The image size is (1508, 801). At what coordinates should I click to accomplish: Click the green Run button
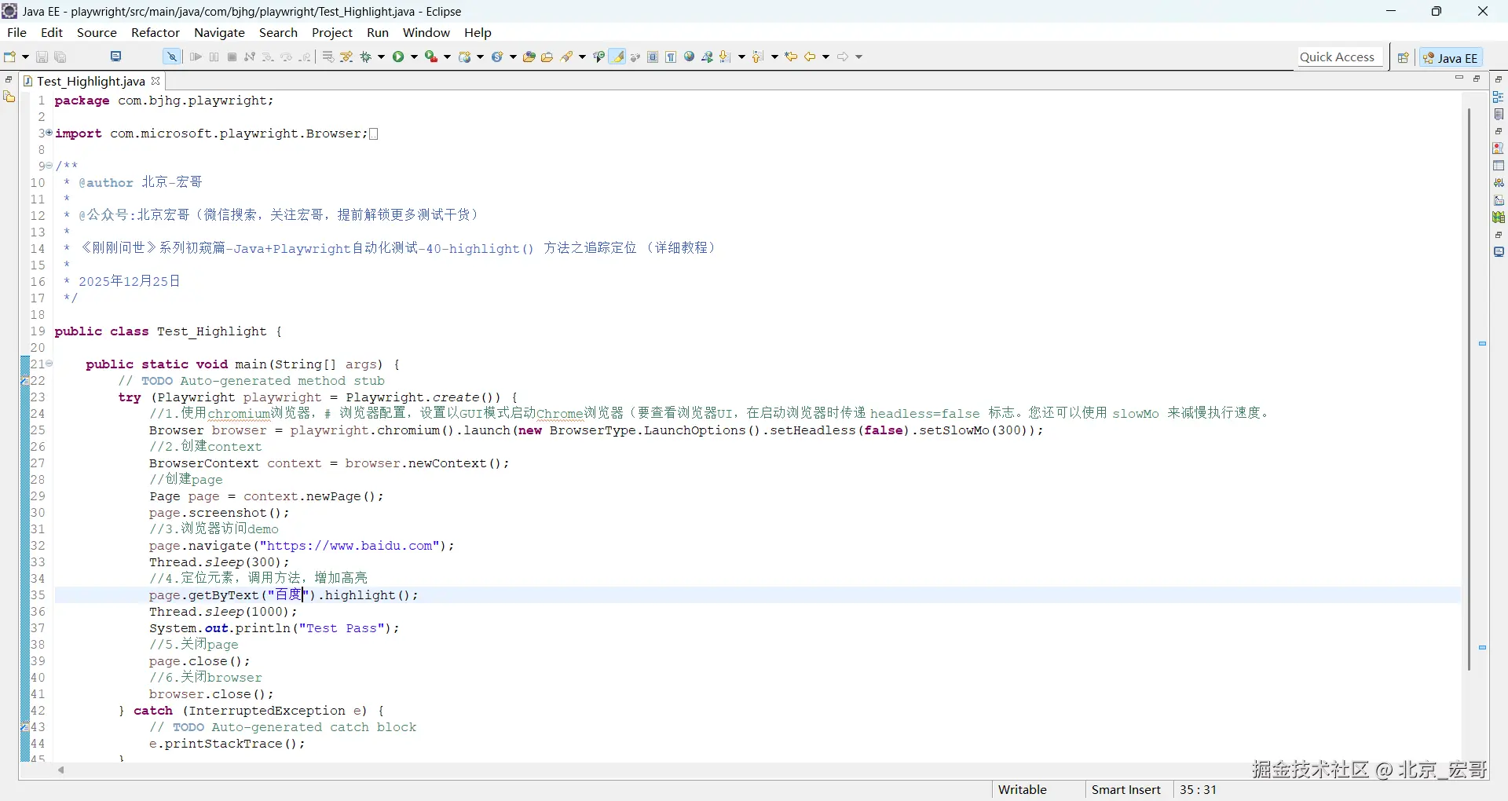pyautogui.click(x=398, y=57)
